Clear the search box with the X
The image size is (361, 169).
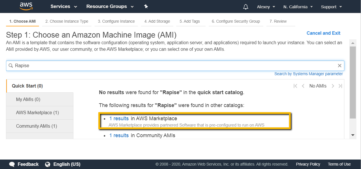click(339, 65)
